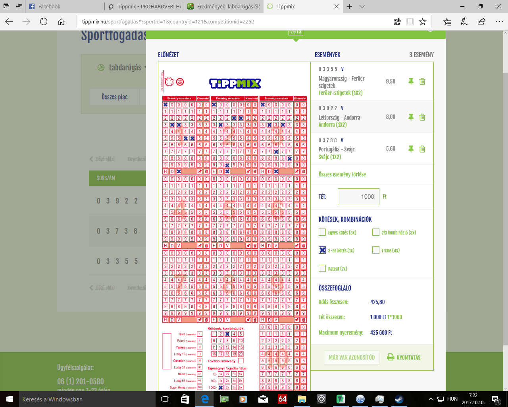Image resolution: width=508 pixels, height=407 pixels.
Task: Call customer service number 06 (1) 201-0580
Action: point(81,382)
